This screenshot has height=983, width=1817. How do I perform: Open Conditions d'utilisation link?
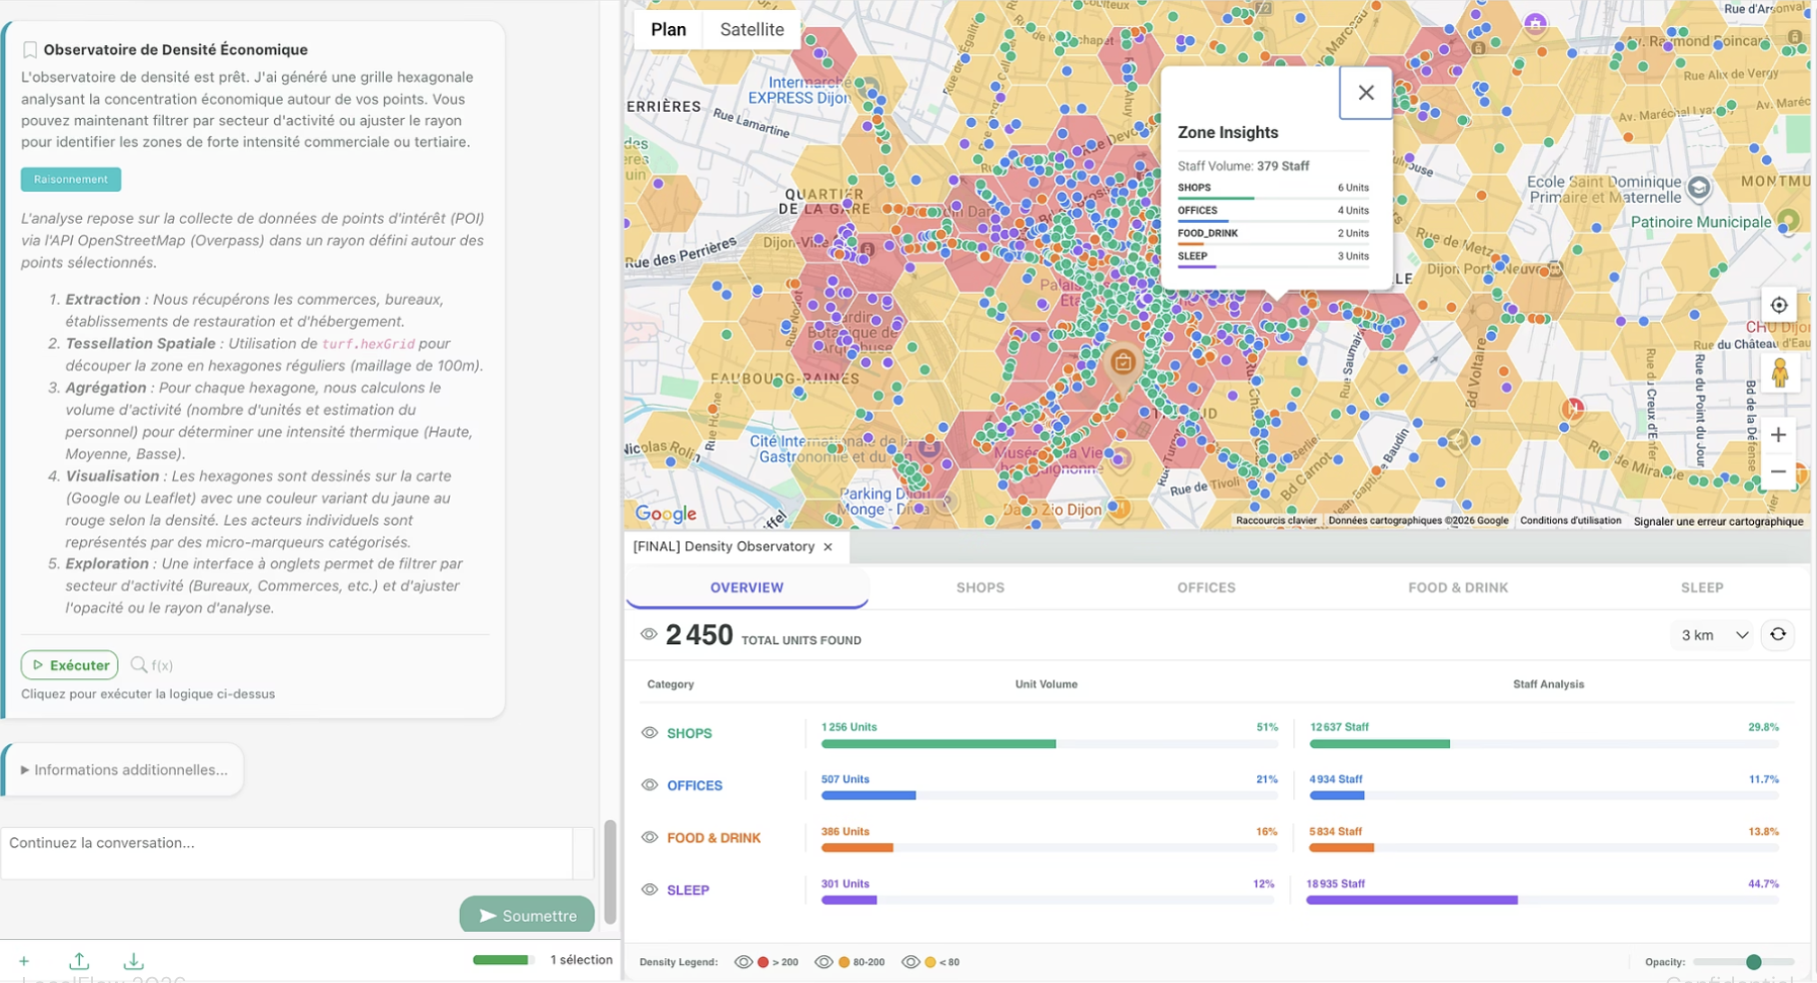(x=1570, y=520)
